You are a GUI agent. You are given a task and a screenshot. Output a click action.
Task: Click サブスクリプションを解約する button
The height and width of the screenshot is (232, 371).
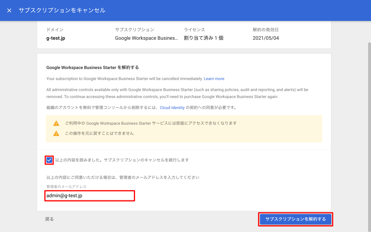click(296, 219)
